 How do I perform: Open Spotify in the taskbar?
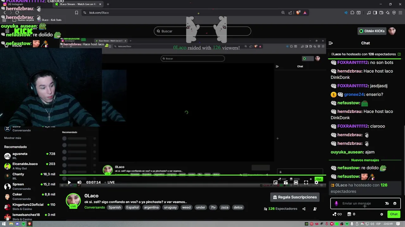23,224
